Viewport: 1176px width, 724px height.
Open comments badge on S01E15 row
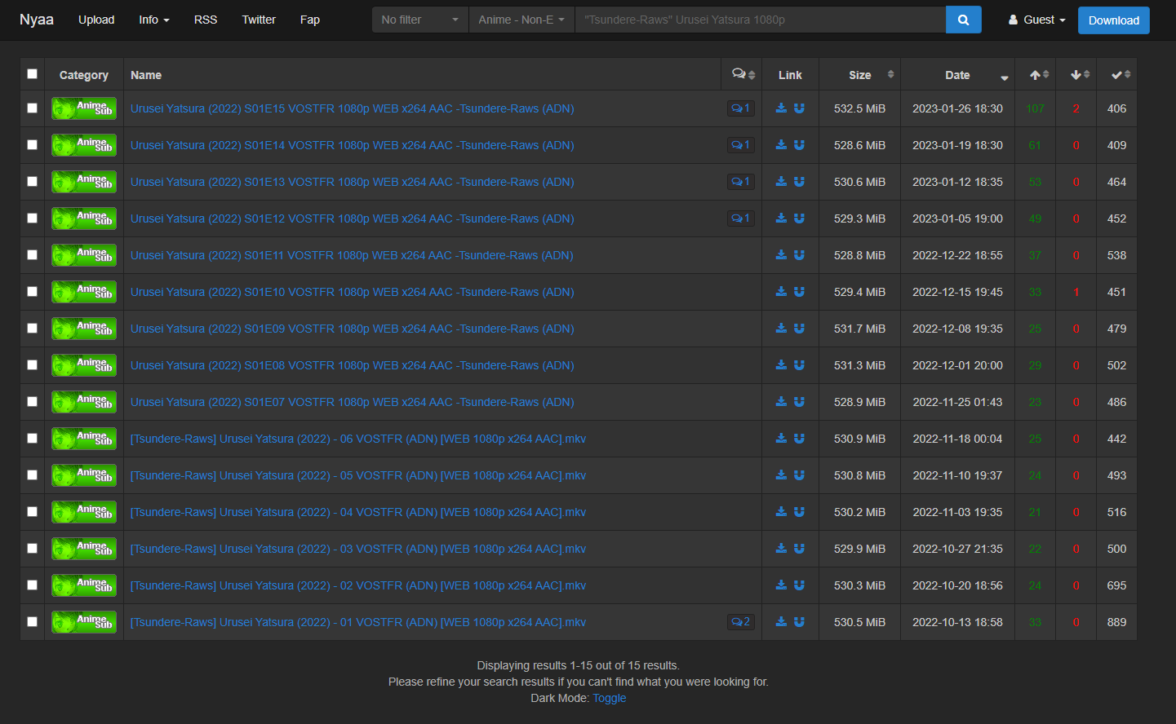[741, 108]
